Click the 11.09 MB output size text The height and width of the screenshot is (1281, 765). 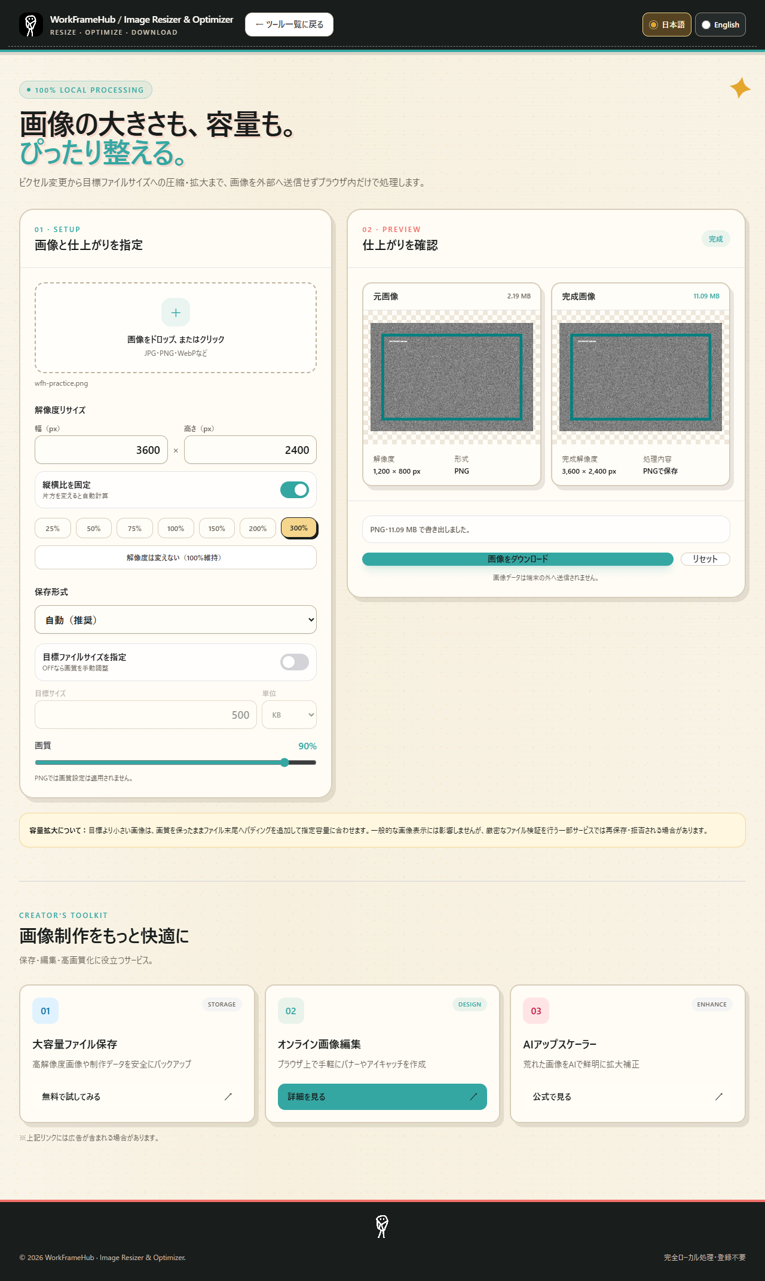pos(706,296)
